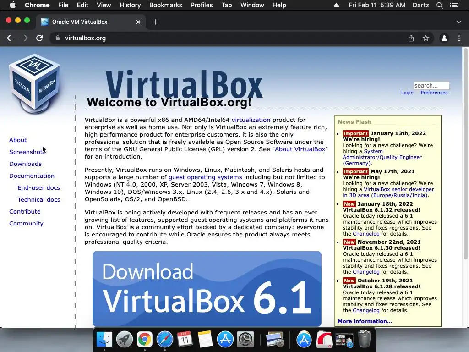
Task: Open the Bookmarks menu
Action: (x=165, y=5)
